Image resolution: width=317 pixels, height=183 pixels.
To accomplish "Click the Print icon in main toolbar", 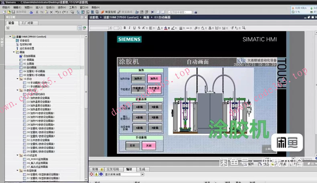I will [x=30, y=12].
